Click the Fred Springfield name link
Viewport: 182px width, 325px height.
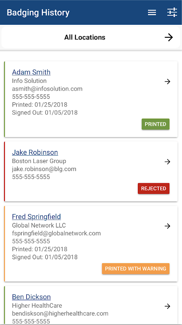pyautogui.click(x=36, y=217)
